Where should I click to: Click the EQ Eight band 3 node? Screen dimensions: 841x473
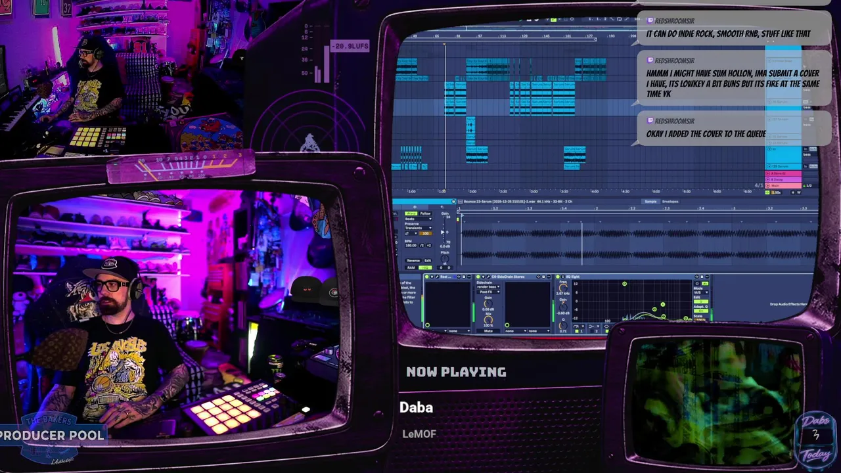pyautogui.click(x=654, y=309)
